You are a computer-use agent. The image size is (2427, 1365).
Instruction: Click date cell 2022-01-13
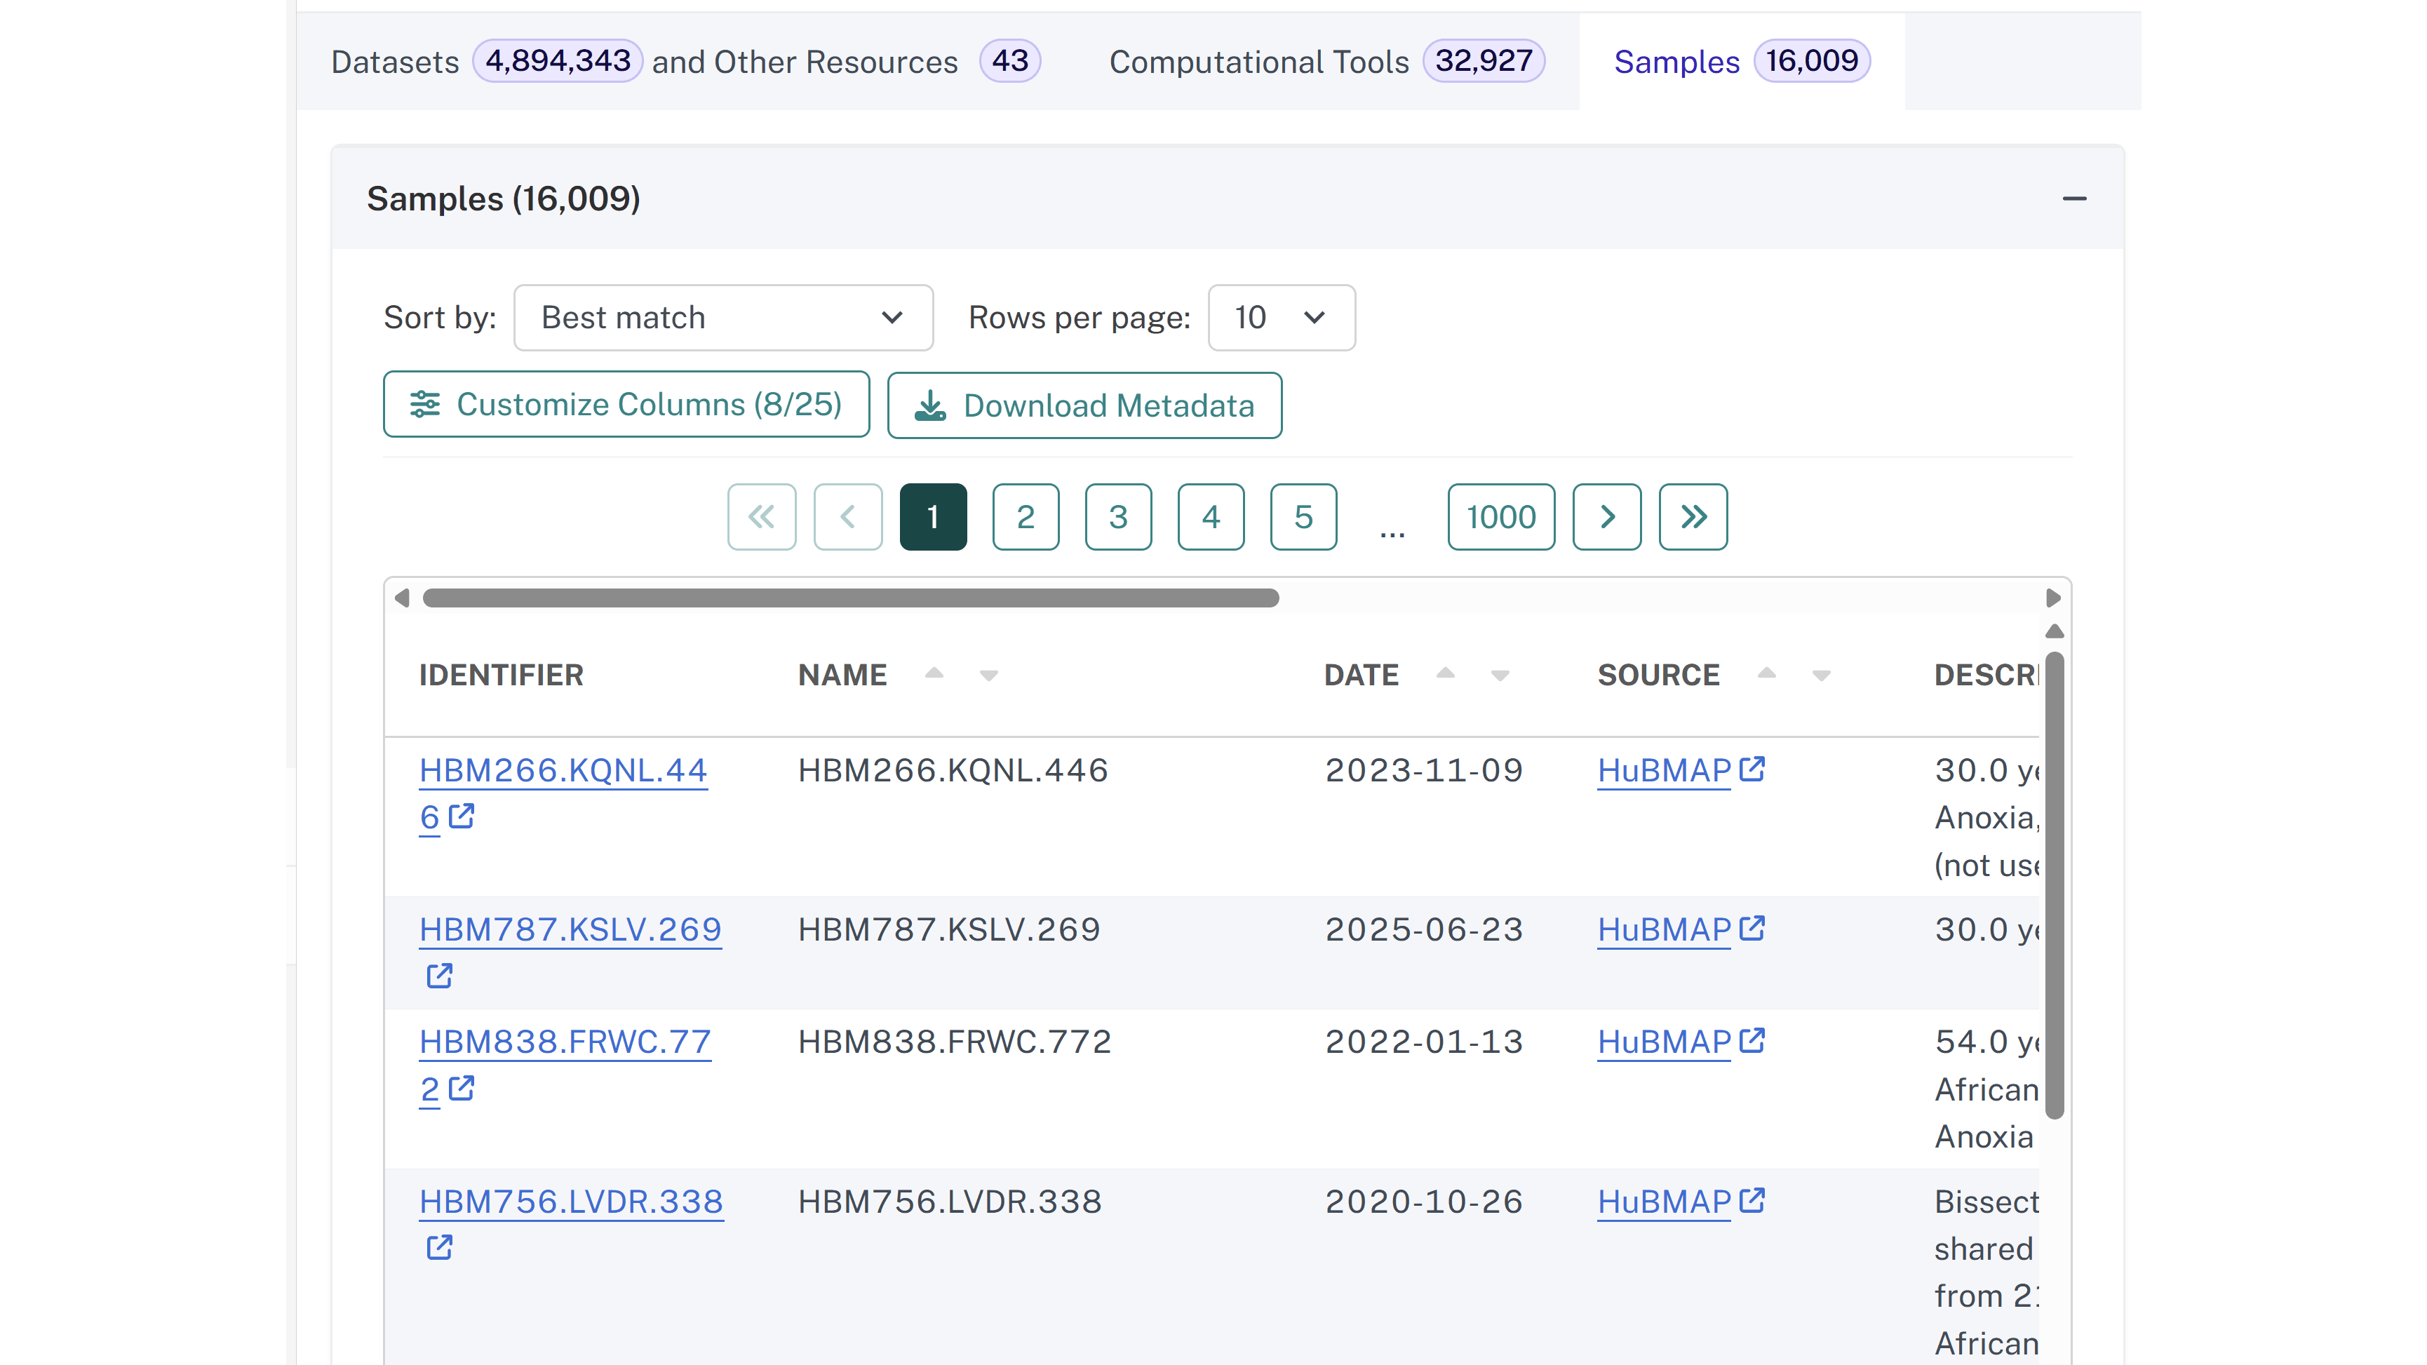tap(1424, 1041)
